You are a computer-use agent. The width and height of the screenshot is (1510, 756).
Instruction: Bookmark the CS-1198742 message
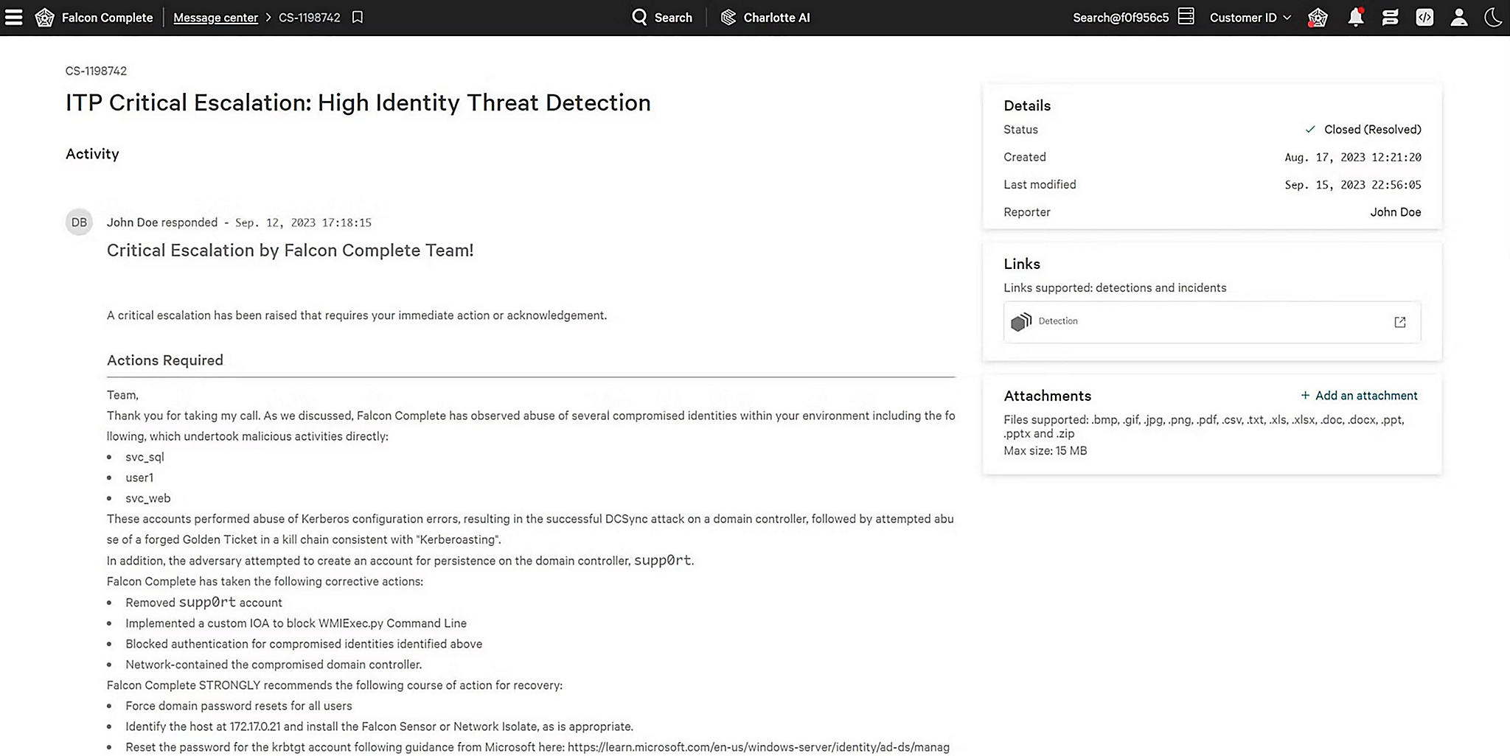pyautogui.click(x=358, y=18)
